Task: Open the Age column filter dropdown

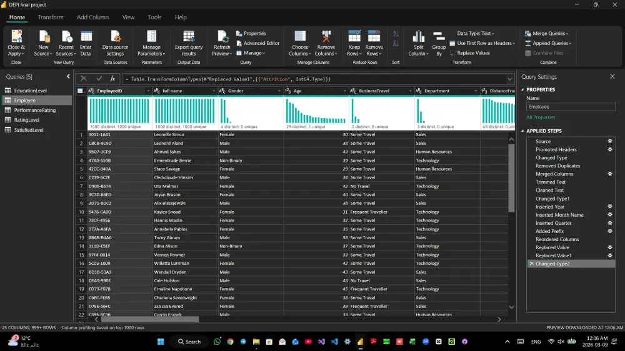Action: [345, 91]
